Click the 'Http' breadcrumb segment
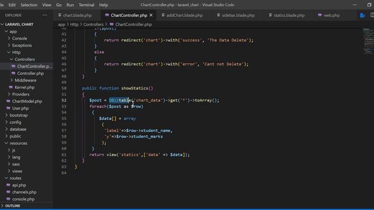 pyautogui.click(x=74, y=24)
